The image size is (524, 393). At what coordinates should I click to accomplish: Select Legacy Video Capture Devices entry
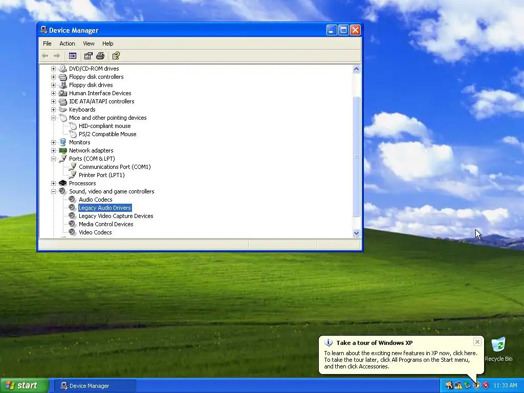coord(116,216)
